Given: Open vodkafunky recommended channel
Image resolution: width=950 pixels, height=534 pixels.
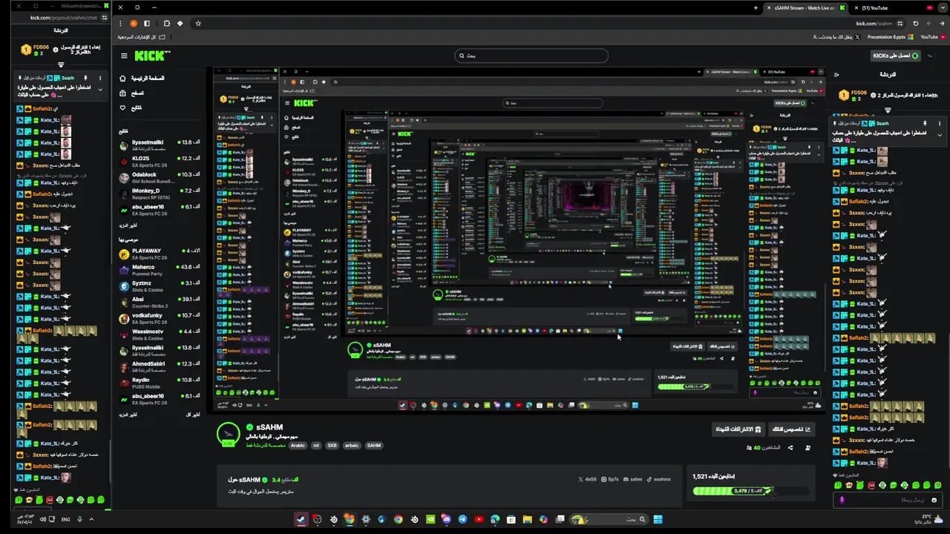Looking at the screenshot, I should 159,318.
